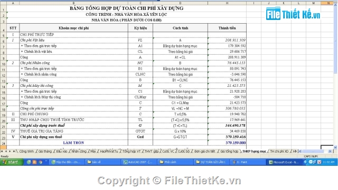Expand the quick launch chevron on taskbar
Screen dimensions: 338x190
point(46,161)
